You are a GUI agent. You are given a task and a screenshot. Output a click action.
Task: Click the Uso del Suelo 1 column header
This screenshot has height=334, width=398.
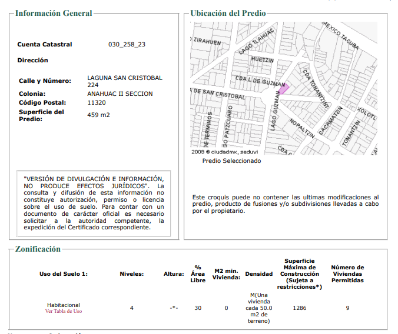pyautogui.click(x=64, y=274)
